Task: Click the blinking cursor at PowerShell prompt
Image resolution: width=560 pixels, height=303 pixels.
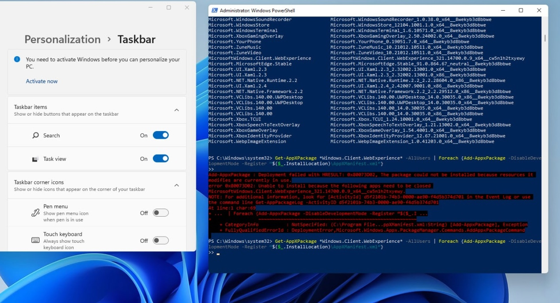Action: [218, 254]
